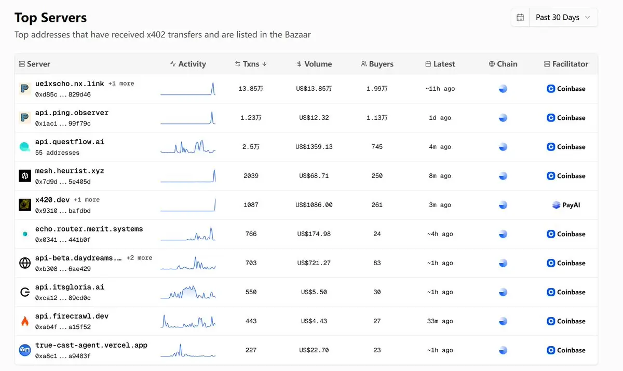623x371 pixels.
Task: Click the Buyers column header
Action: click(377, 64)
